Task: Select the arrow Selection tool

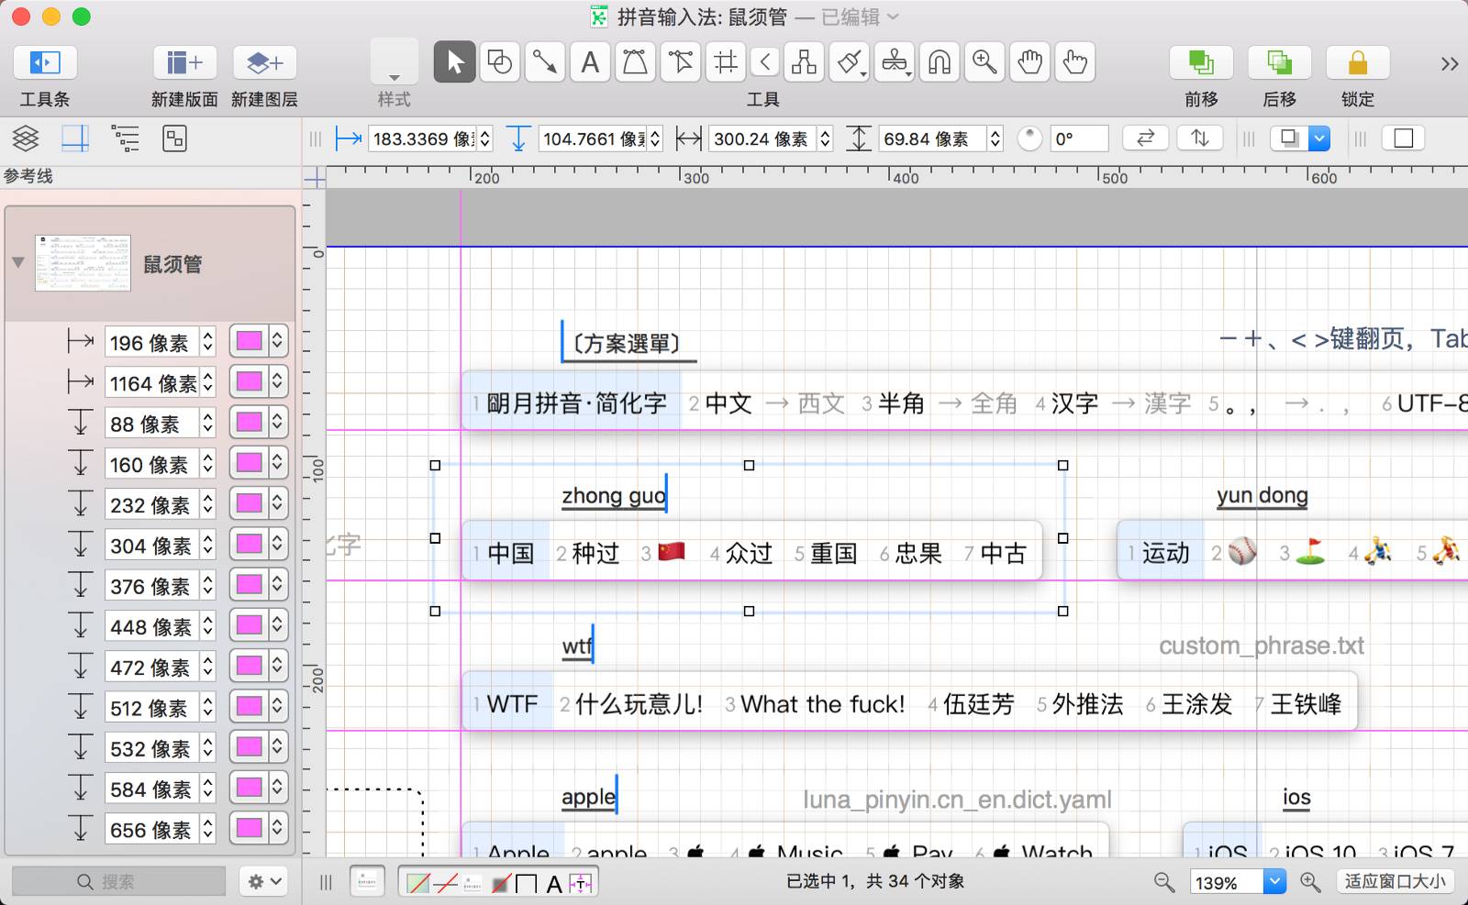Action: [x=454, y=62]
